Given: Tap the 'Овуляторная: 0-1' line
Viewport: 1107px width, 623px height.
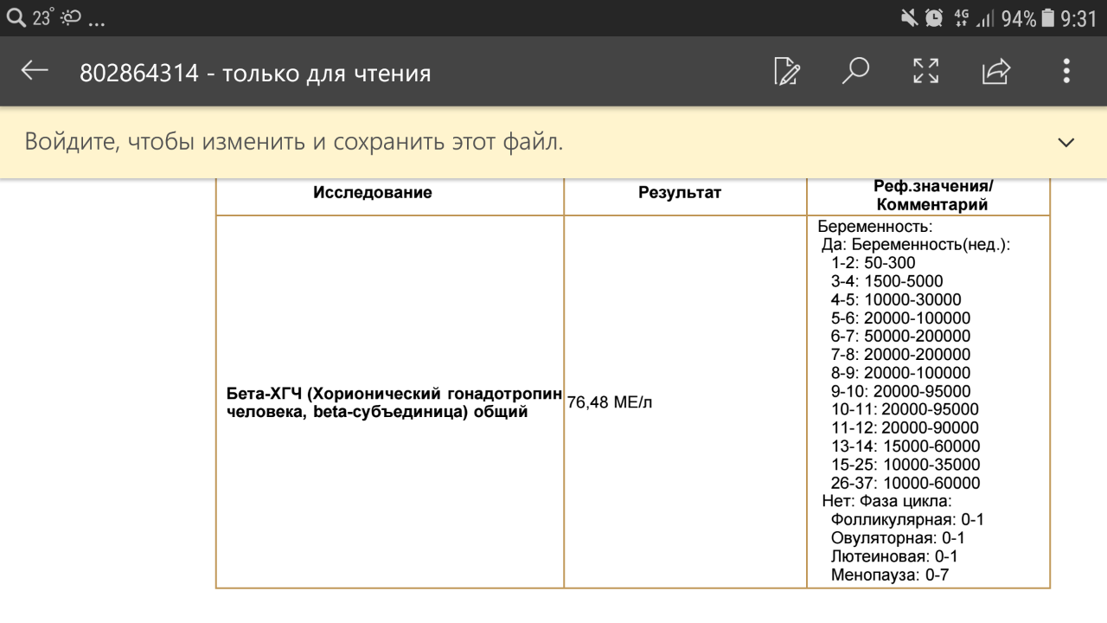Looking at the screenshot, I should tap(898, 538).
